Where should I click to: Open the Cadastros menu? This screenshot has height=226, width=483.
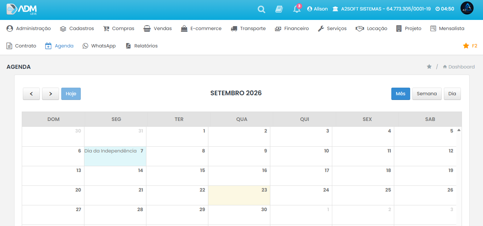tap(77, 29)
